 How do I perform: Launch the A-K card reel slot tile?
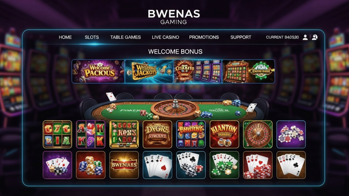pyautogui.click(x=91, y=134)
